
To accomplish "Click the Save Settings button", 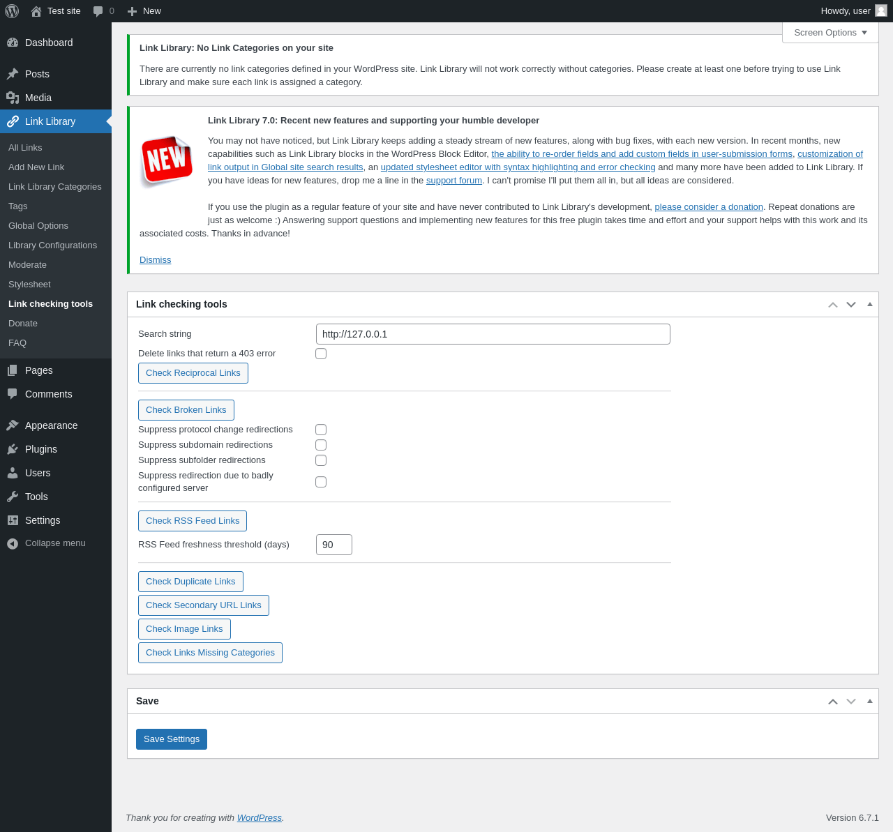I will (172, 739).
